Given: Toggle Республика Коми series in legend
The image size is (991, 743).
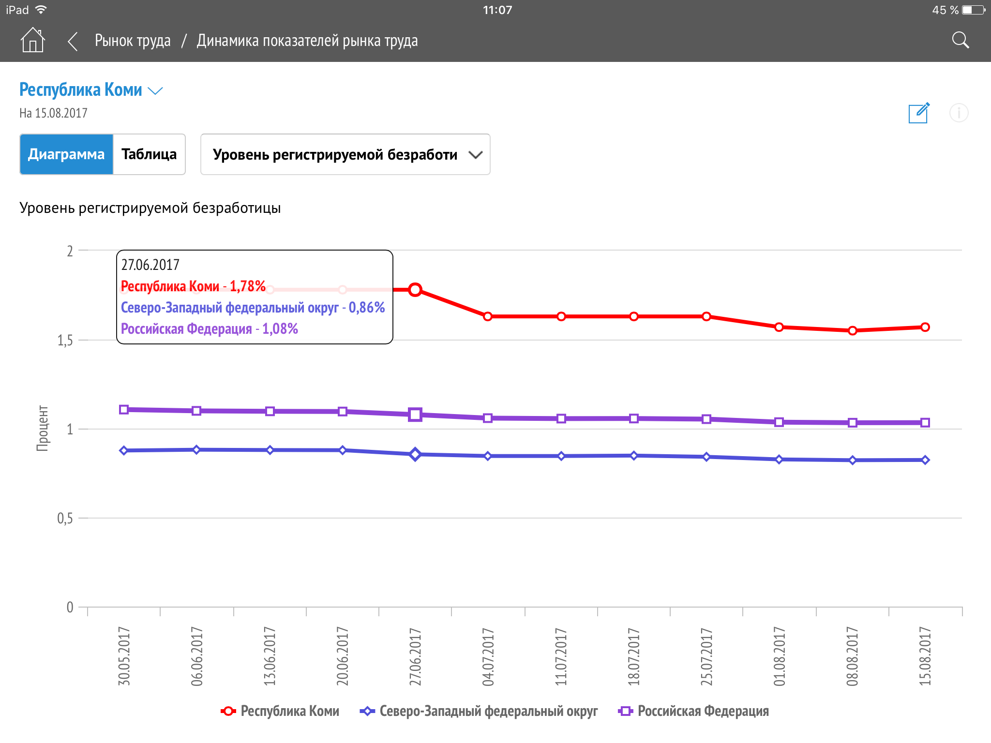Looking at the screenshot, I should [289, 711].
